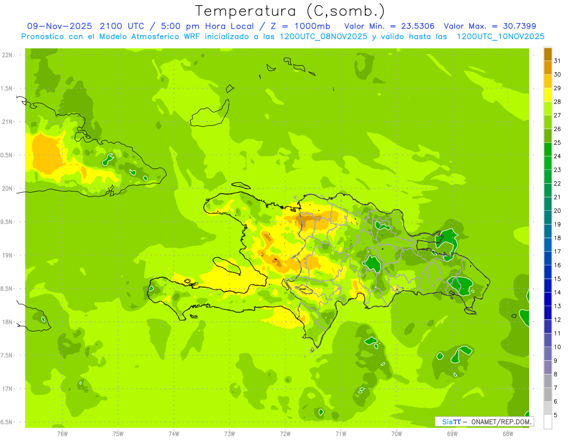Viewport: 570px width, 440px height.
Task: Click the latitude axis label '22N'
Action: pos(8,55)
